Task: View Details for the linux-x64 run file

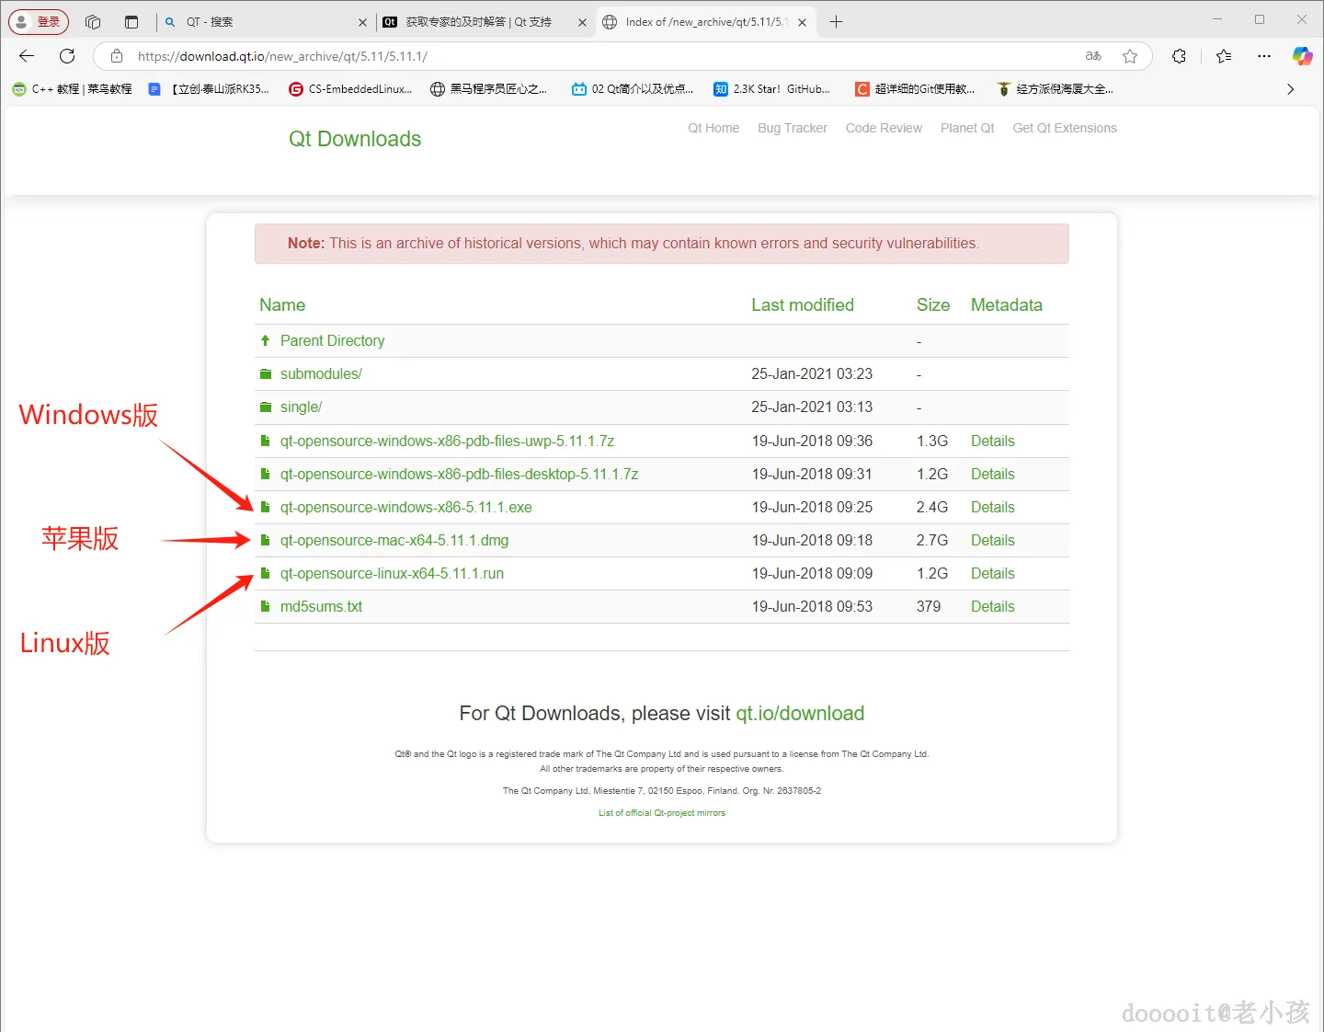Action: pyautogui.click(x=993, y=574)
